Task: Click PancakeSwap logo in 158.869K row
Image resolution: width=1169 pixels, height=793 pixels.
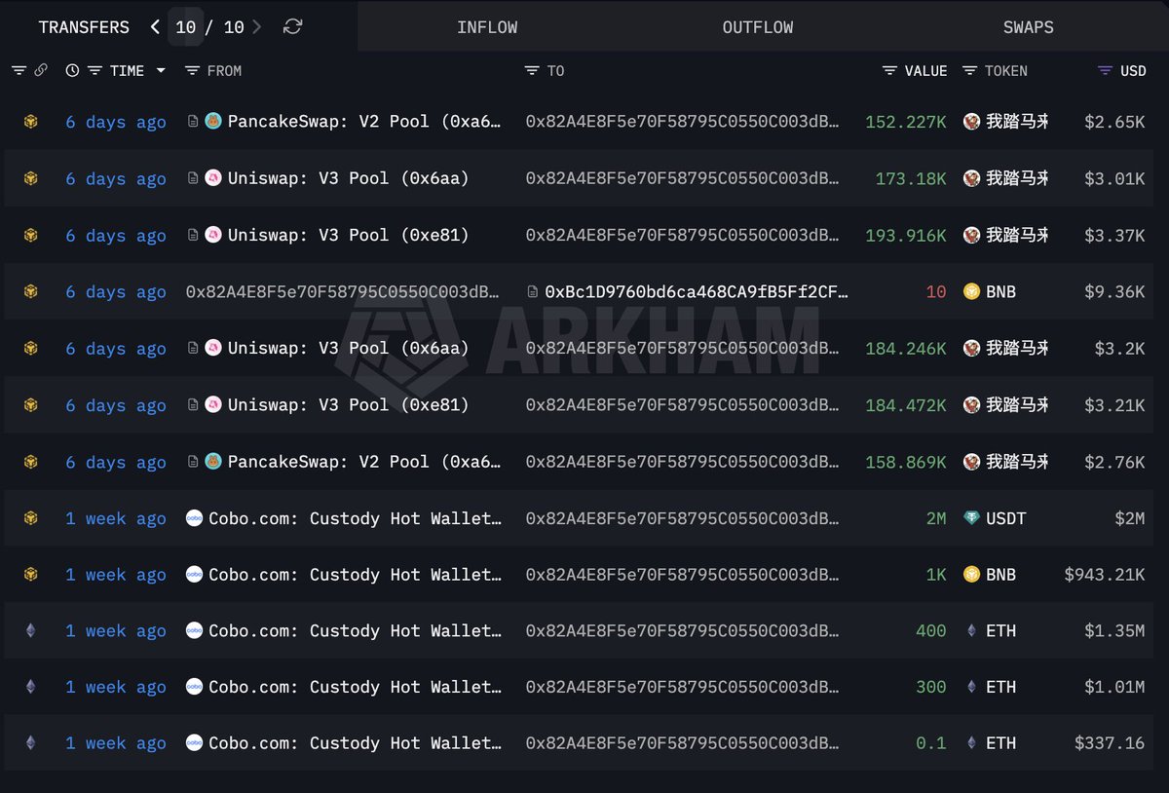Action: point(213,462)
